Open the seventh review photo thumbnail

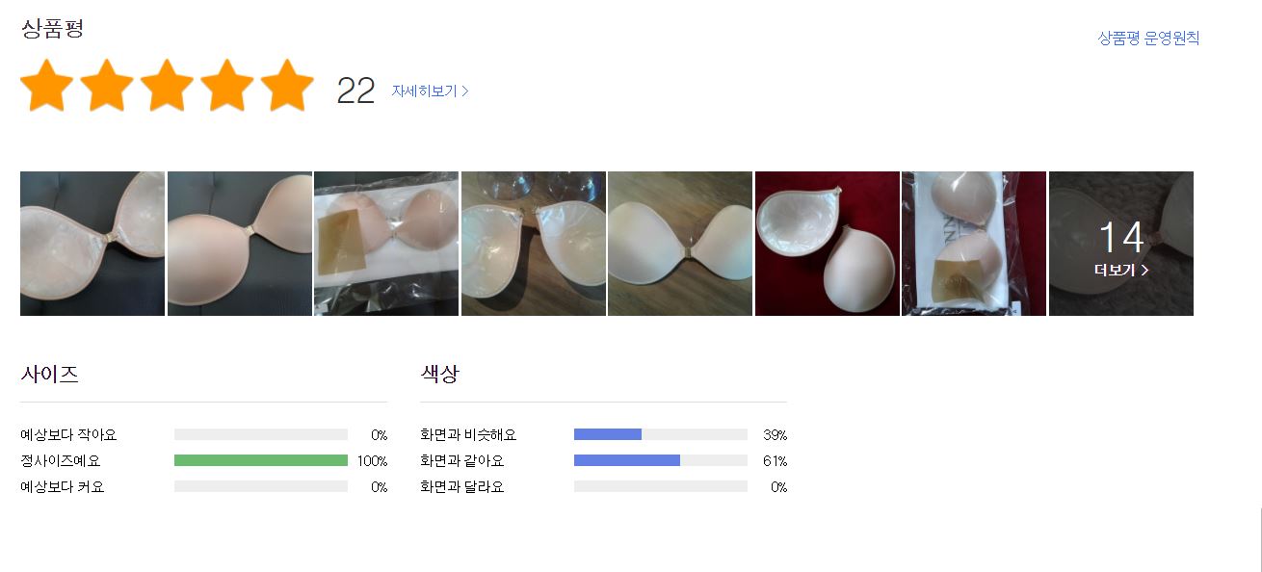(x=974, y=244)
